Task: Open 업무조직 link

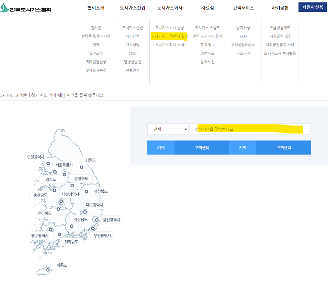Action: pos(96,53)
